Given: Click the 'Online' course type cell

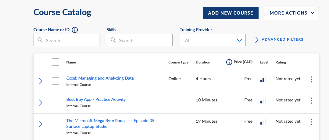Looking at the screenshot, I should click(174, 79).
